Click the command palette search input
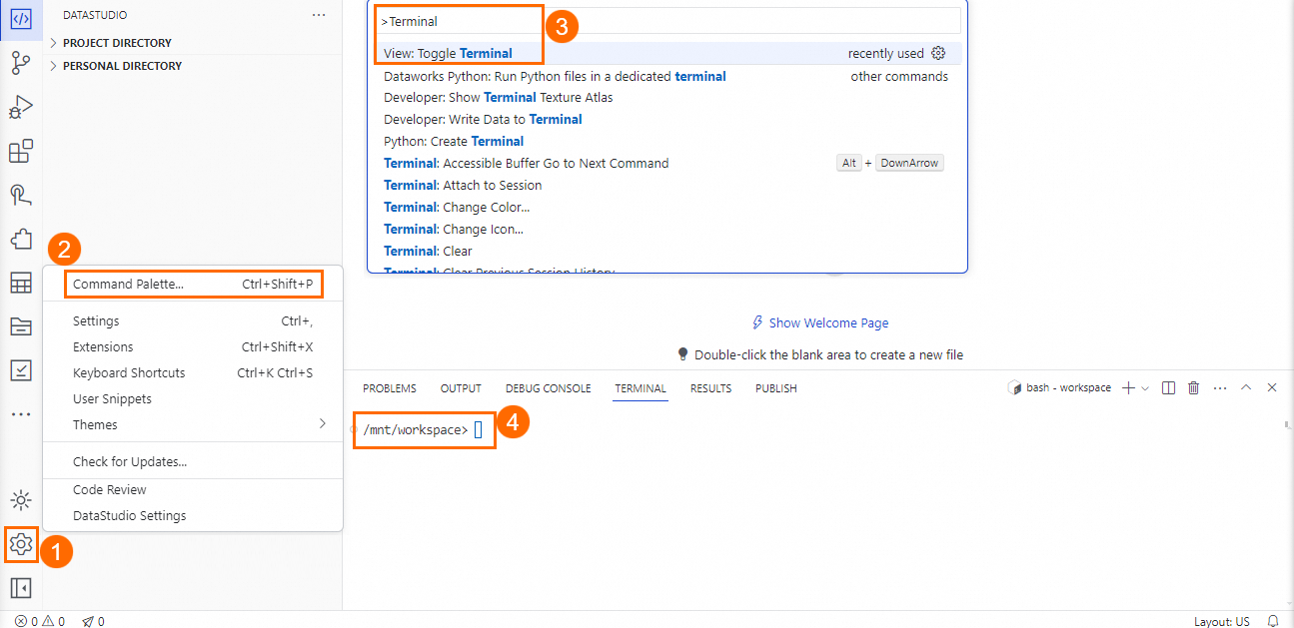 [x=667, y=21]
